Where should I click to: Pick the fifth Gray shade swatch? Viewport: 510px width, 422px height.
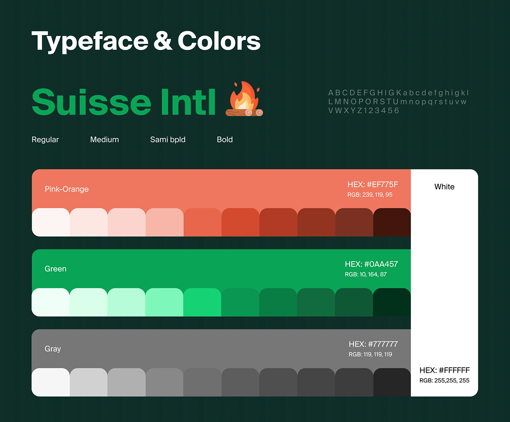(x=202, y=382)
